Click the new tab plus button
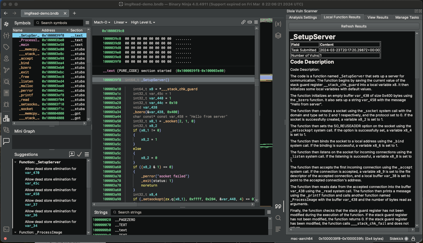Screen dimensions: 423x243 tap(74, 13)
